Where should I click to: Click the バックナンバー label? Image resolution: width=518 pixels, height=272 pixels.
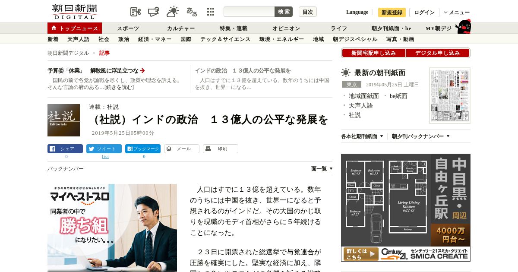(66, 169)
